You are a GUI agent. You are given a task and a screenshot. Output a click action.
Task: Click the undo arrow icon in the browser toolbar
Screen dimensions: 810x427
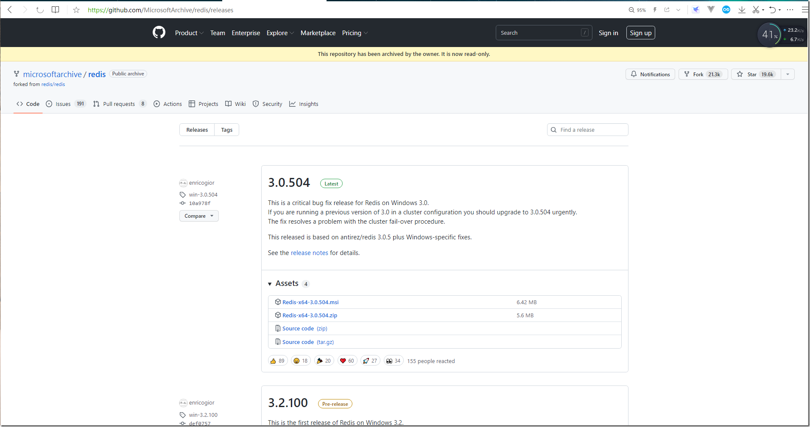pos(773,10)
